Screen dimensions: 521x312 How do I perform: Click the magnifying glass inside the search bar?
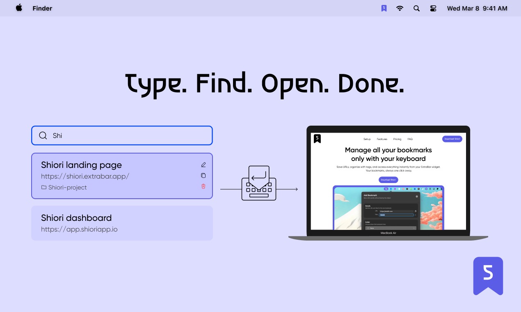(x=43, y=135)
